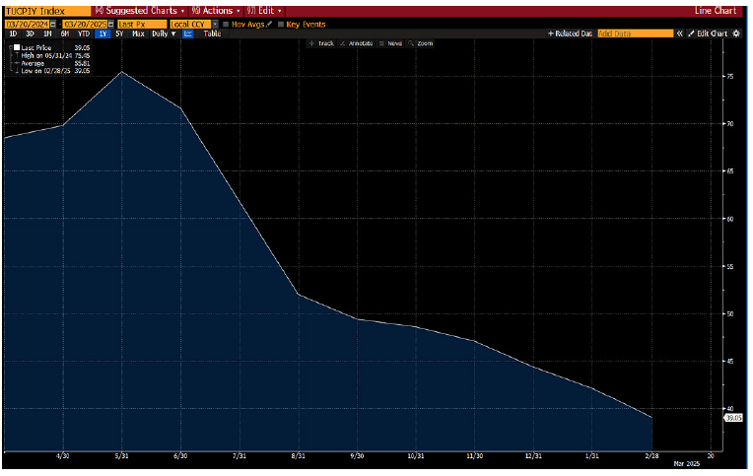Enable the Key Events checkbox
This screenshot has width=753, height=476.
[280, 23]
